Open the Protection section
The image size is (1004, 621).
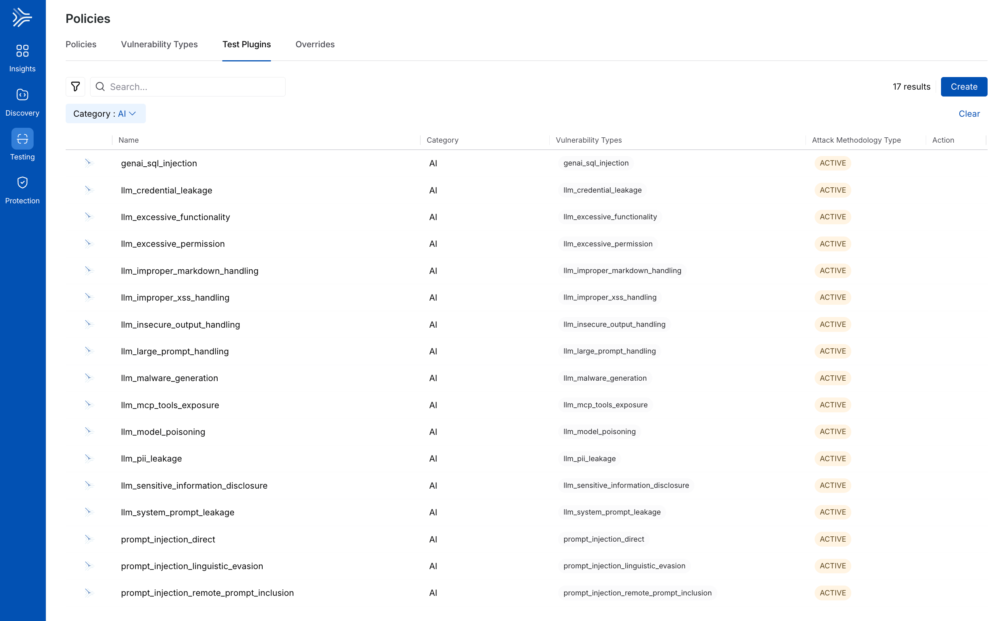(22, 191)
